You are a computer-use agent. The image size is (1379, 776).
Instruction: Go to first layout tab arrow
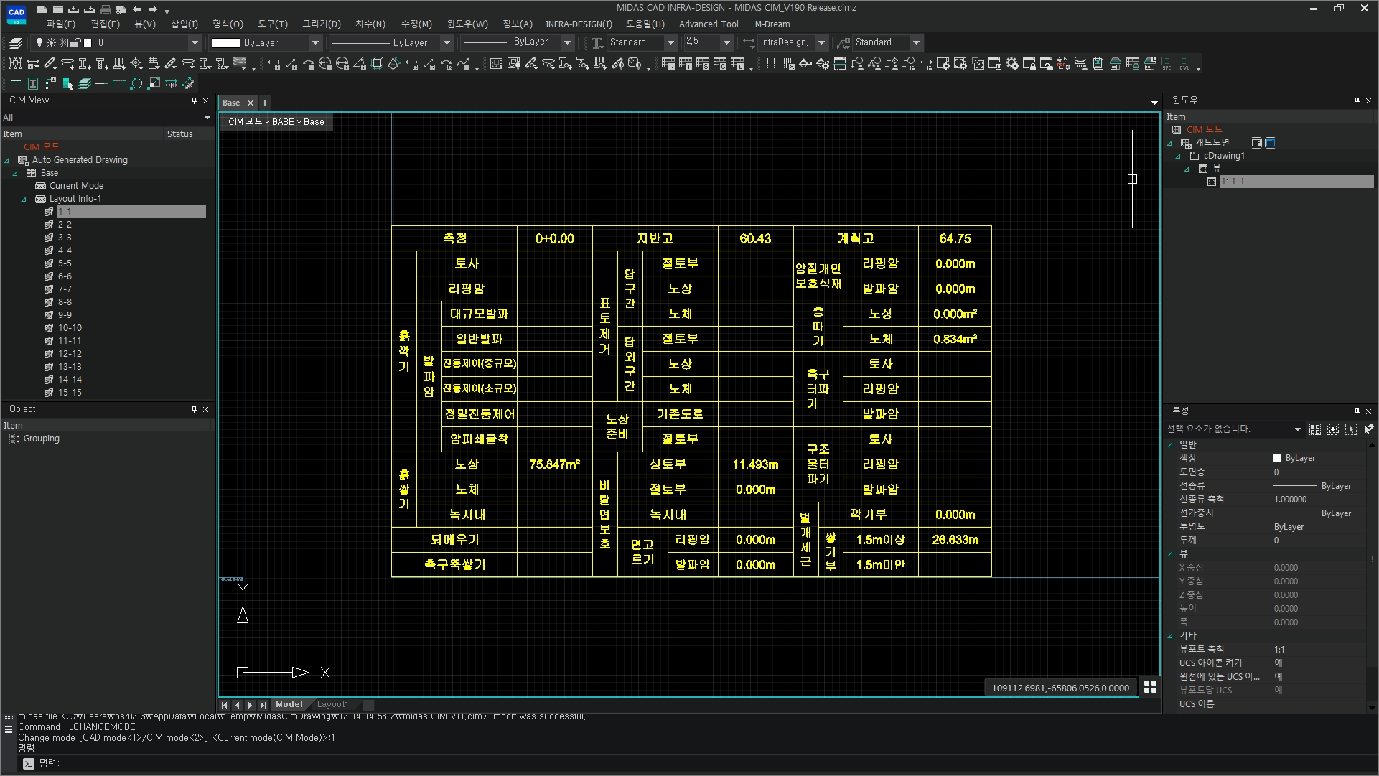(x=225, y=705)
